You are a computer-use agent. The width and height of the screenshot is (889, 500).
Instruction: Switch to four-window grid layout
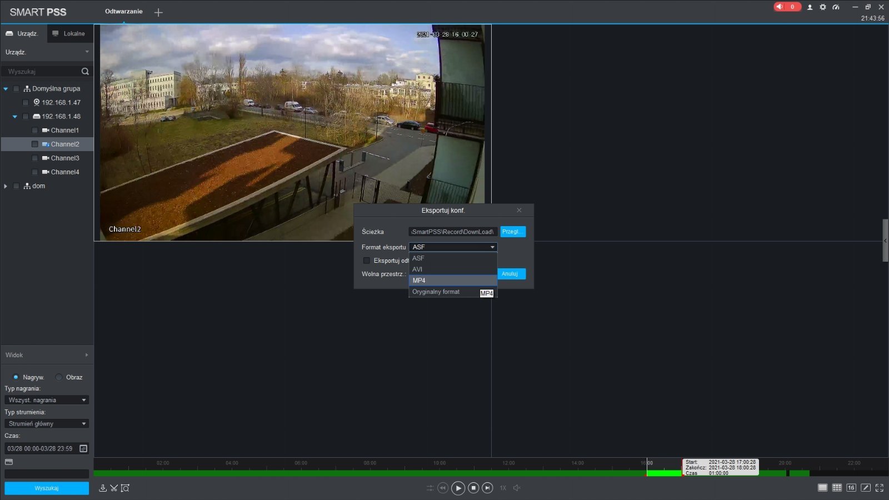(837, 488)
